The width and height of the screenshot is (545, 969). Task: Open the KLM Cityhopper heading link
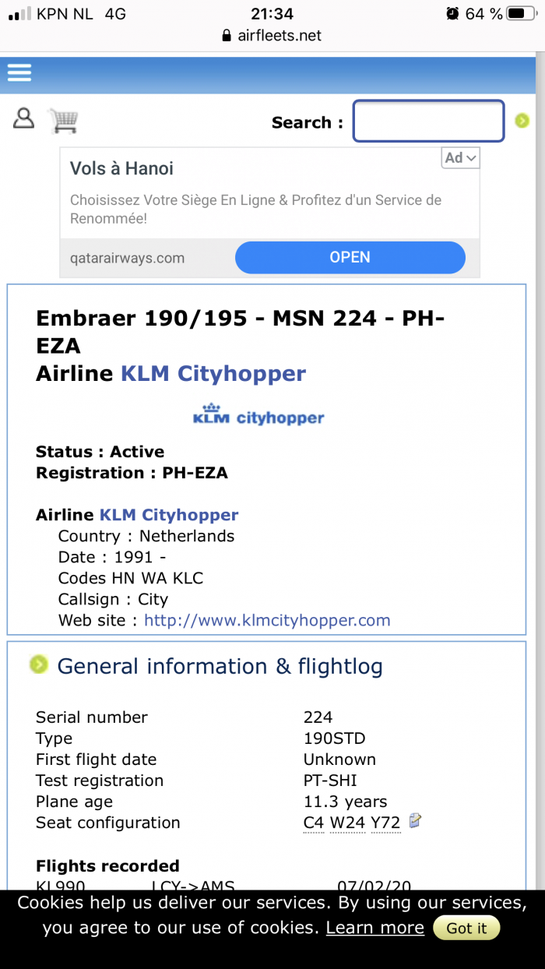tap(213, 374)
